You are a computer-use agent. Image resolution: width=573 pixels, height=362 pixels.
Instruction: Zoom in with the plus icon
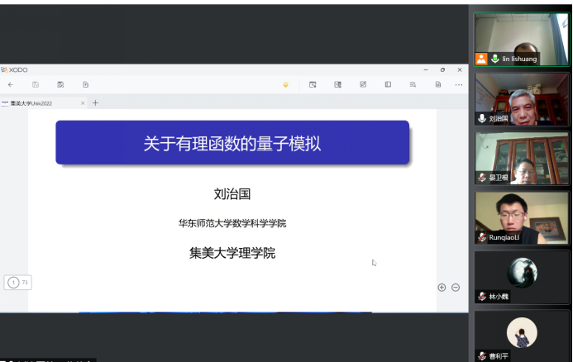pyautogui.click(x=442, y=287)
